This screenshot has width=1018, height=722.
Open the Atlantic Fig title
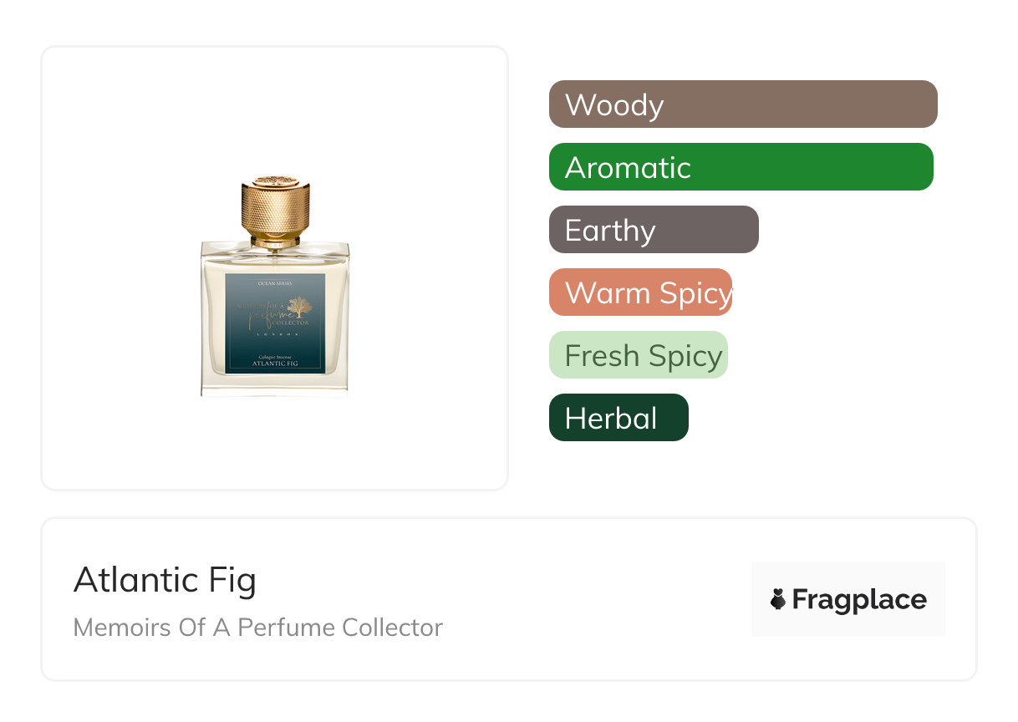coord(165,580)
